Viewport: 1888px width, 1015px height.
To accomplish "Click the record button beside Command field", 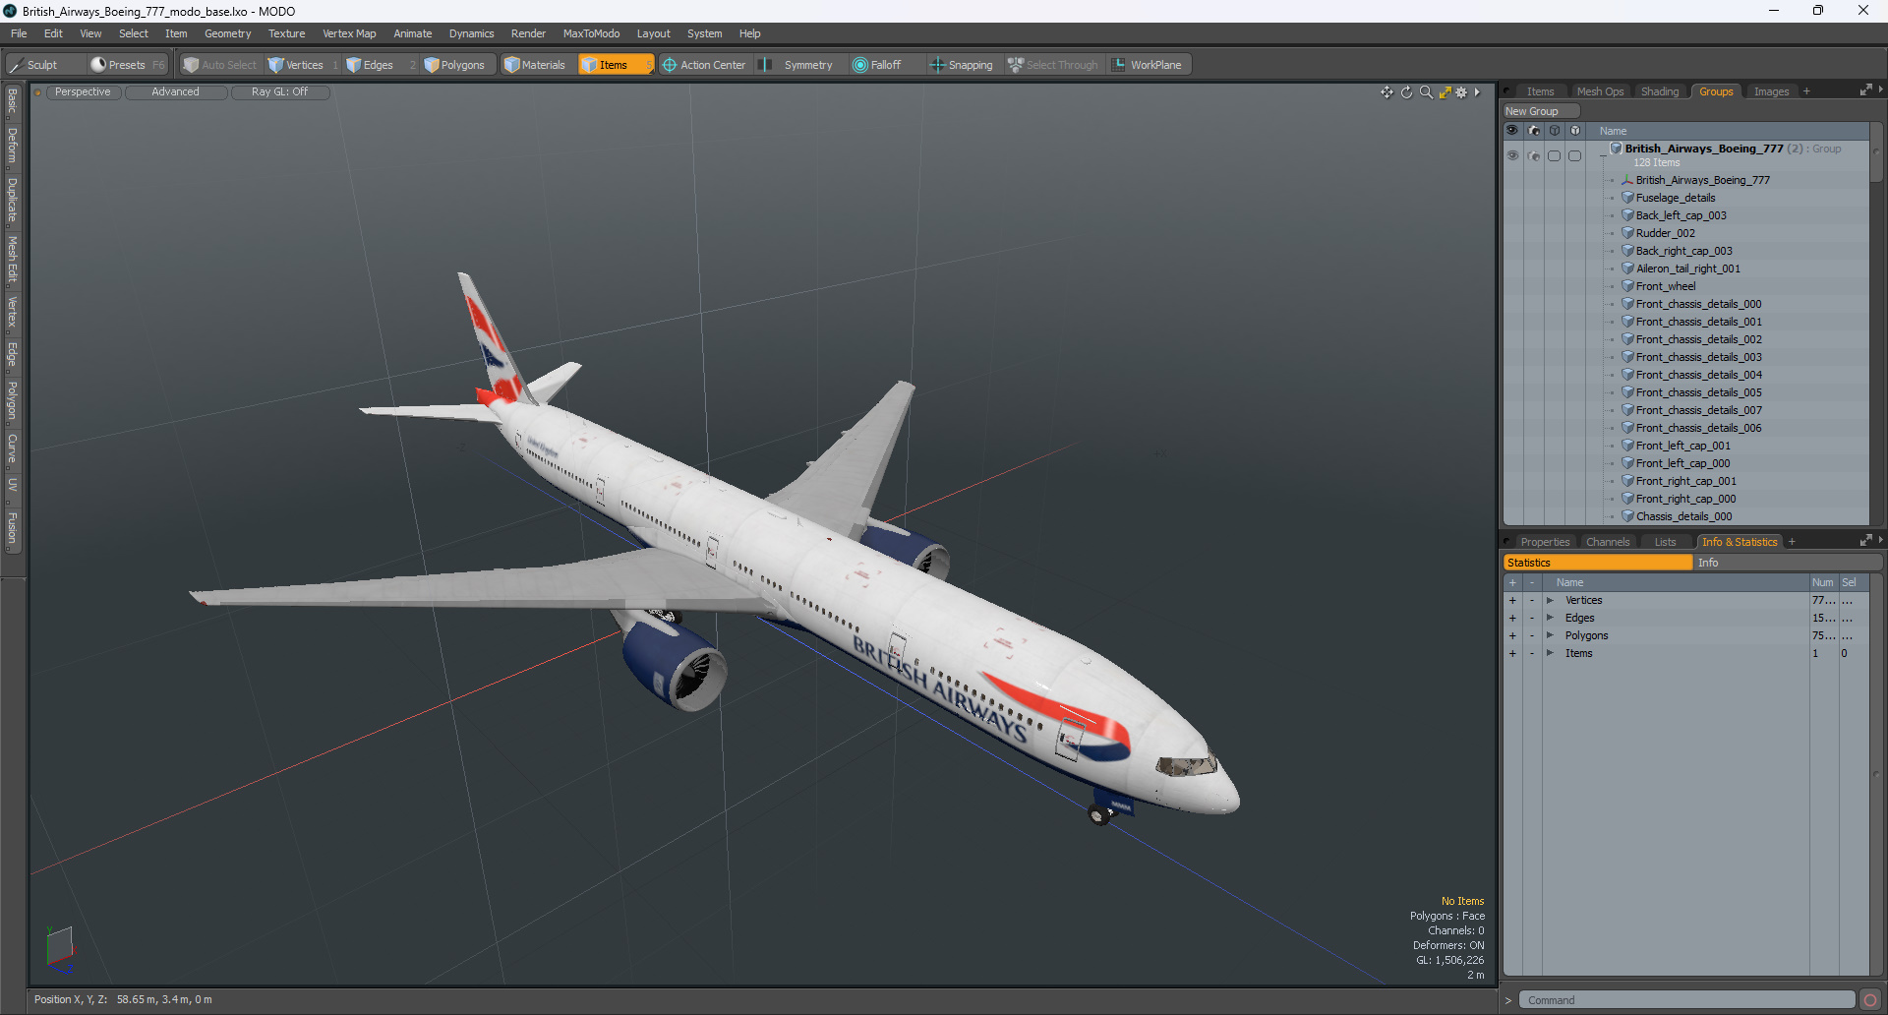I will (1870, 1000).
